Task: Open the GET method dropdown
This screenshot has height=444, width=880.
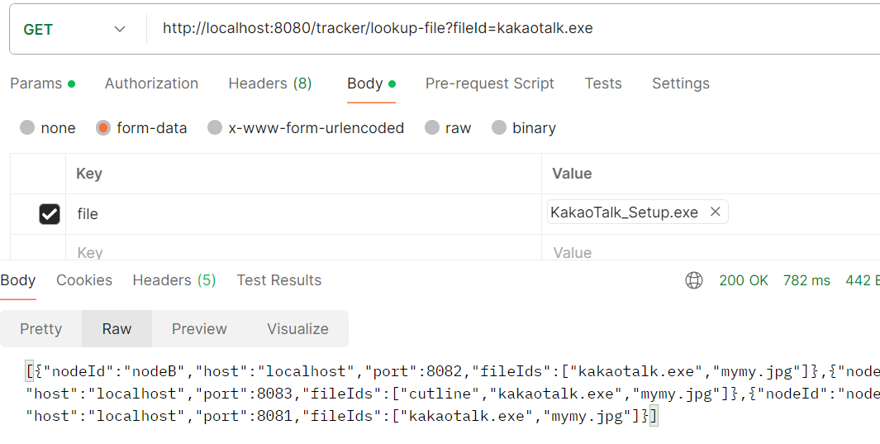Action: (x=74, y=29)
